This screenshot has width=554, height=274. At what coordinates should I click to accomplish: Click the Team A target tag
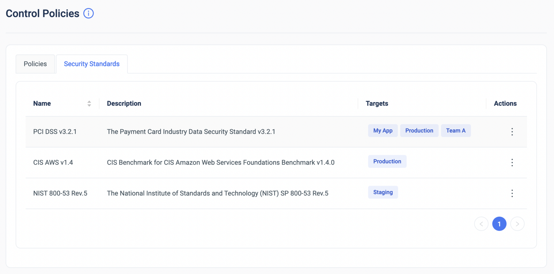coord(456,131)
